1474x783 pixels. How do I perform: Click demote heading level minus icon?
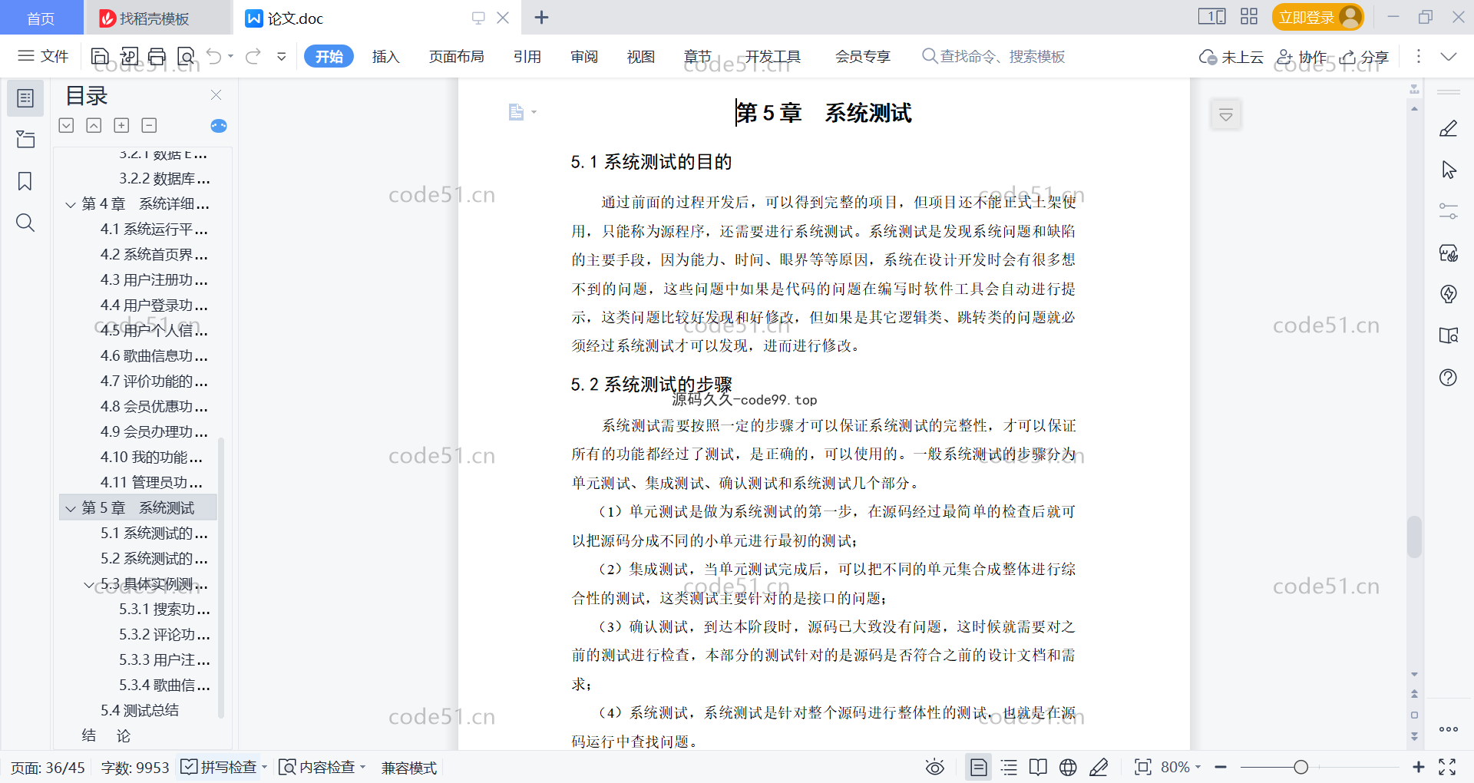(150, 125)
